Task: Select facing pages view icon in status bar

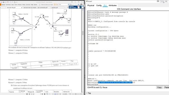Action: point(58,94)
